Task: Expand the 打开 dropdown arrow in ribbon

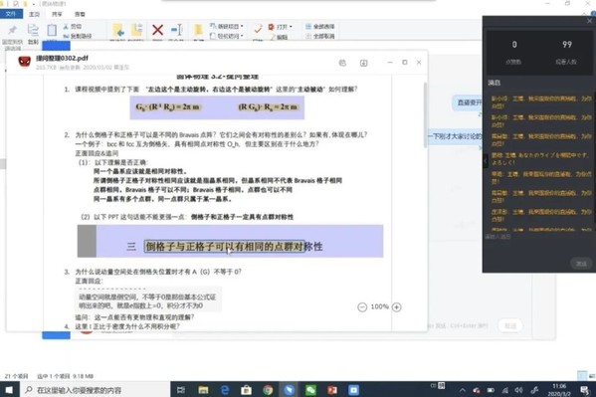Action: pyautogui.click(x=291, y=27)
